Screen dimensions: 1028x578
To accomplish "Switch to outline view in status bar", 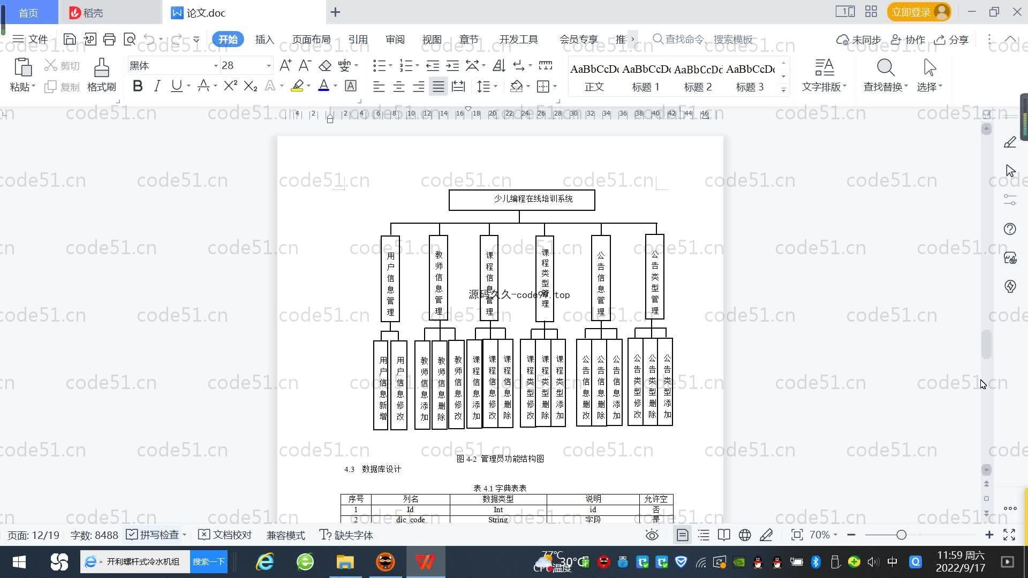I will (x=704, y=535).
